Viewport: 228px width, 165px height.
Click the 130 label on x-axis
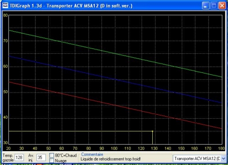click(x=154, y=148)
